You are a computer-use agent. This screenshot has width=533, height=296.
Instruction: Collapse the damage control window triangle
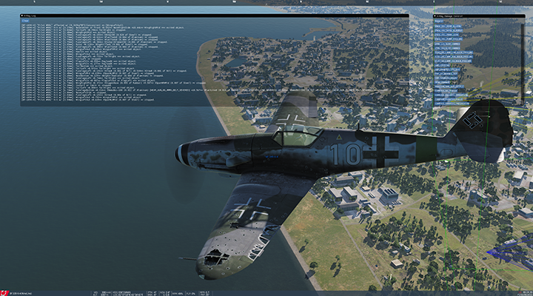pyautogui.click(x=435, y=15)
